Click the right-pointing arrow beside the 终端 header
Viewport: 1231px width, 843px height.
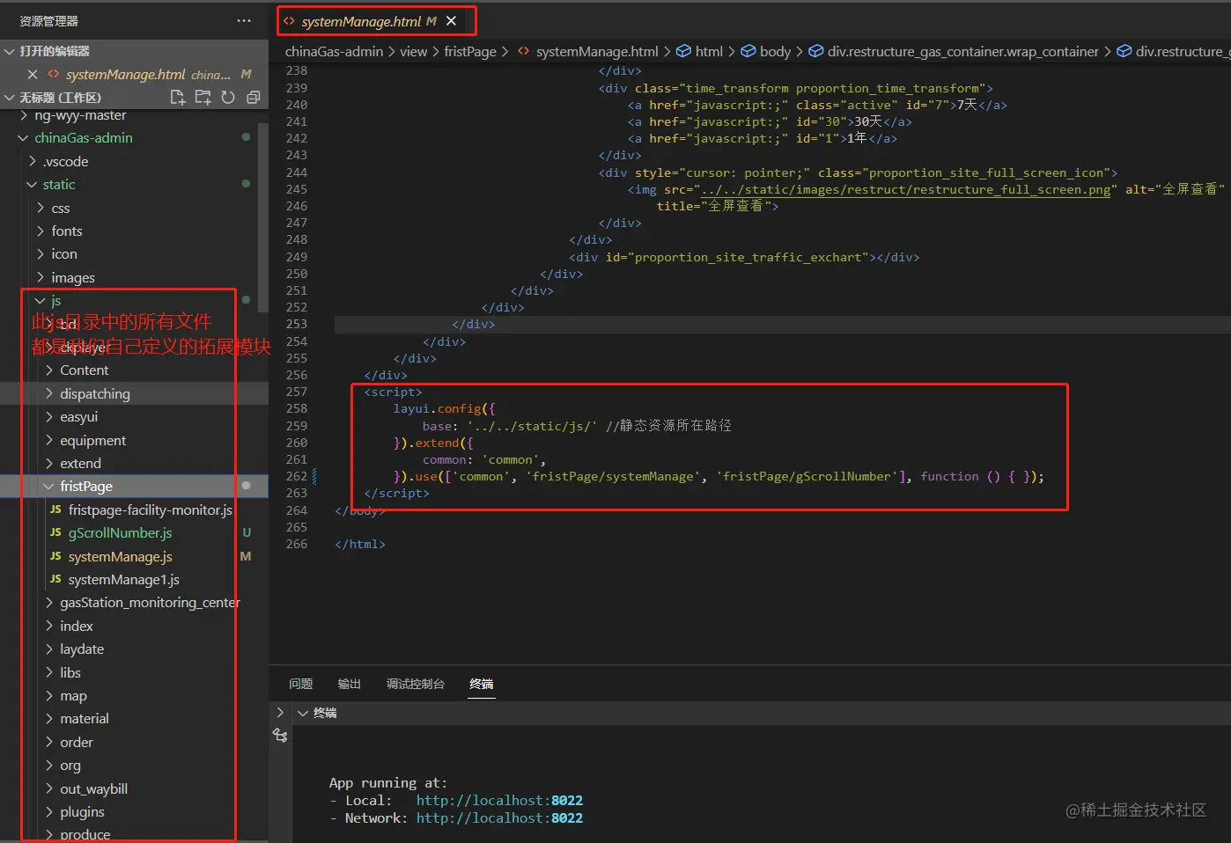click(280, 713)
